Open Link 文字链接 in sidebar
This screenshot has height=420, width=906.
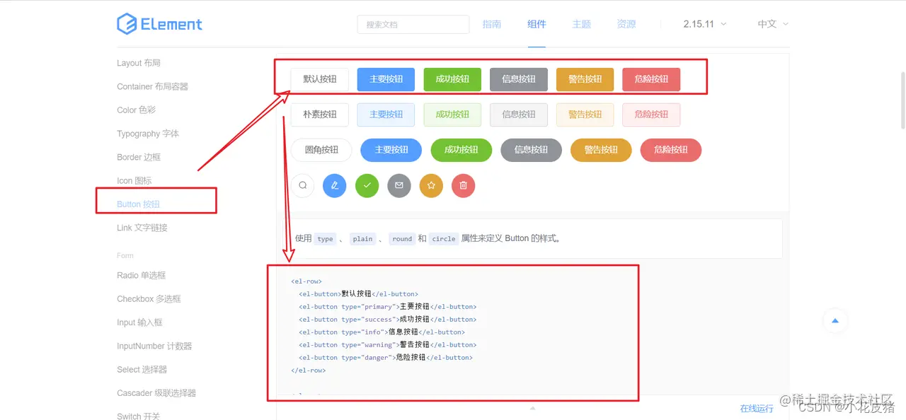142,228
